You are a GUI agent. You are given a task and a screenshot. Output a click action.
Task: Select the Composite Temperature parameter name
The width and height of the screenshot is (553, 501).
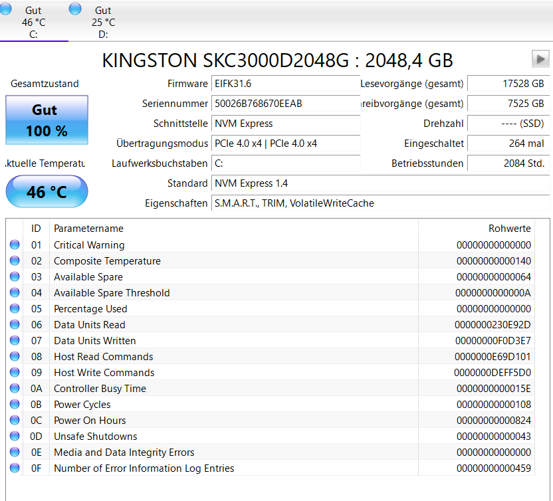[107, 261]
